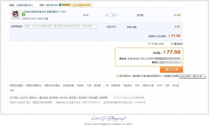
Task: Open the 诚征英才 link
Action: point(73,98)
